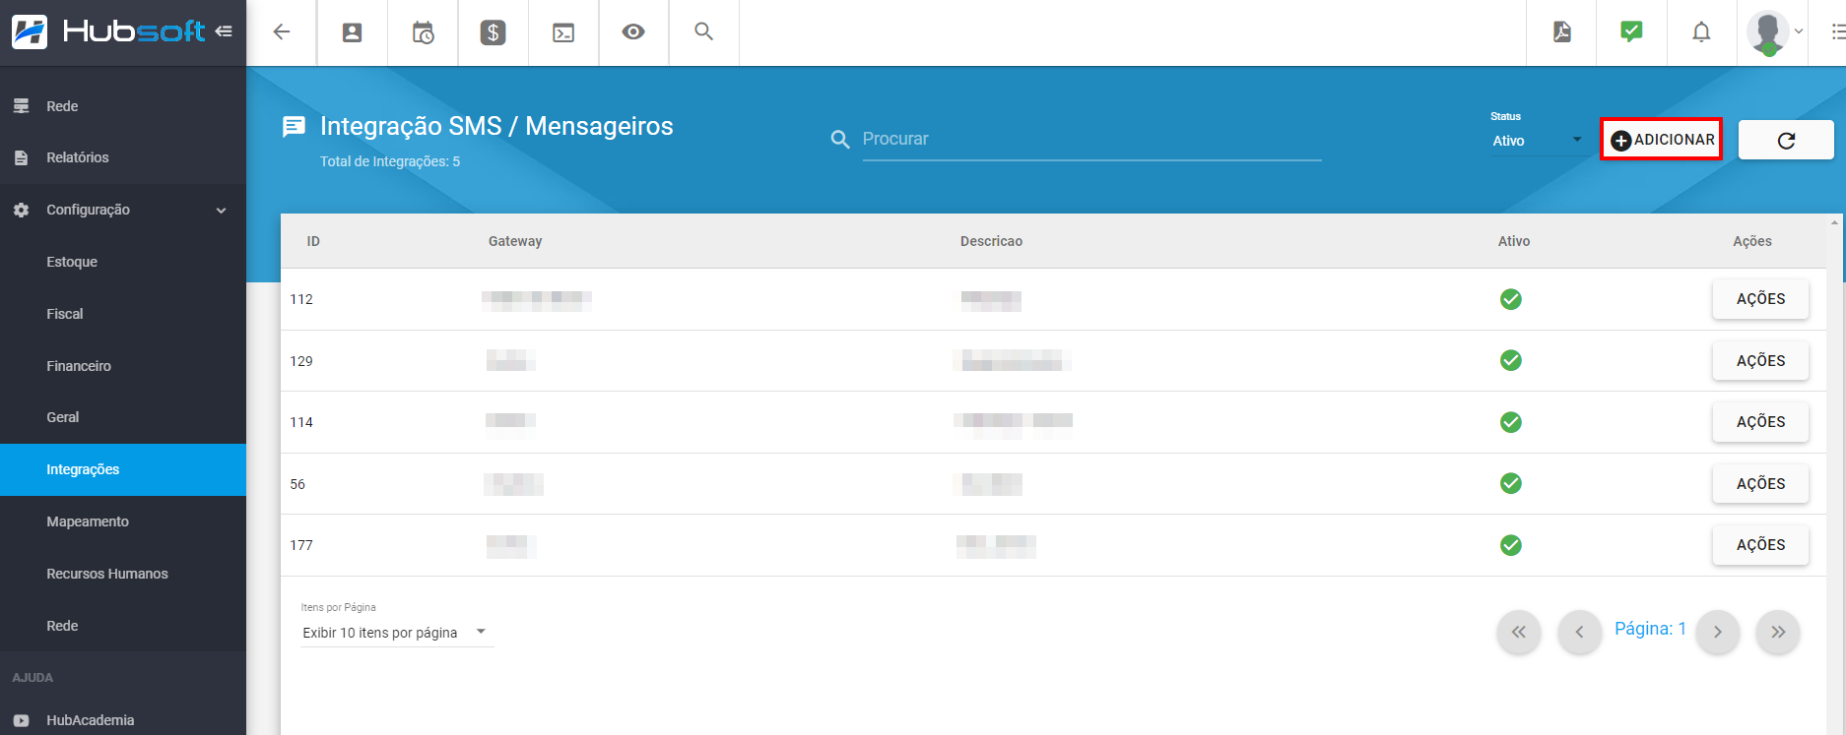1846x735 pixels.
Task: Go to next page arrow
Action: pyautogui.click(x=1718, y=632)
